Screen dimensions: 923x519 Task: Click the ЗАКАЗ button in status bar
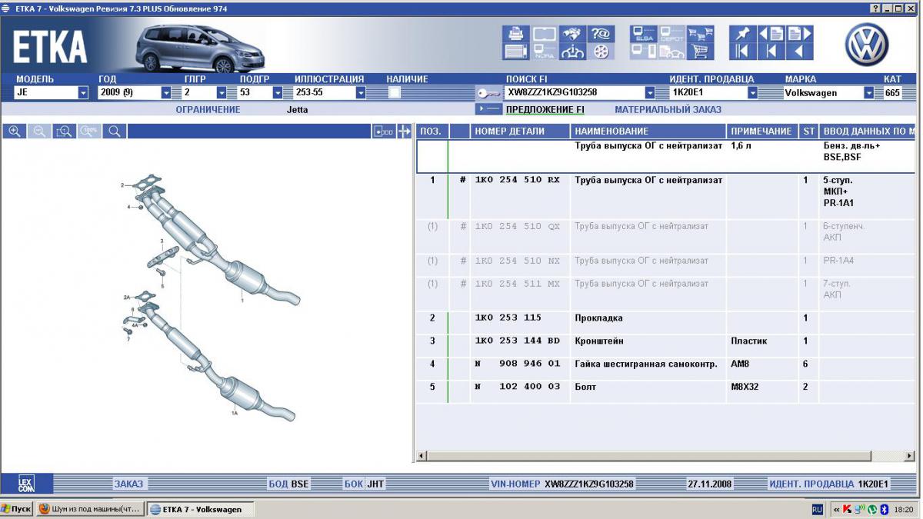point(128,484)
